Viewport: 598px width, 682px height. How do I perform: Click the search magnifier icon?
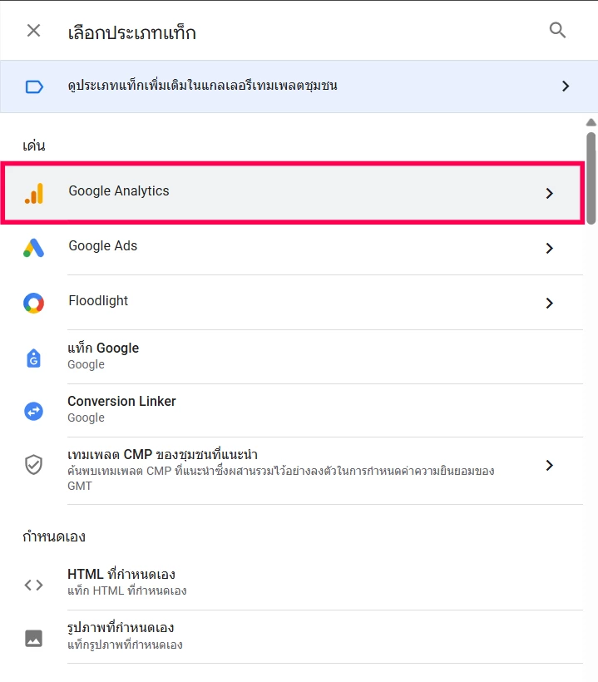pyautogui.click(x=557, y=31)
